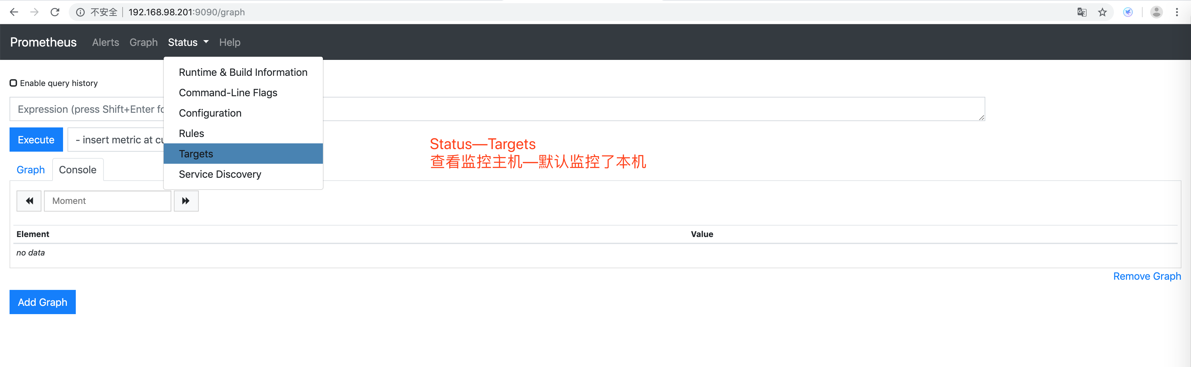Open the Alerts page in navbar
Image resolution: width=1191 pixels, height=367 pixels.
(105, 42)
